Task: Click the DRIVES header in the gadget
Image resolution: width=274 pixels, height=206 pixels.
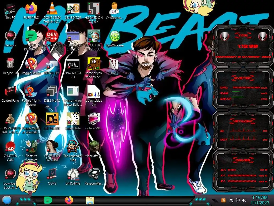Action: tap(243, 160)
